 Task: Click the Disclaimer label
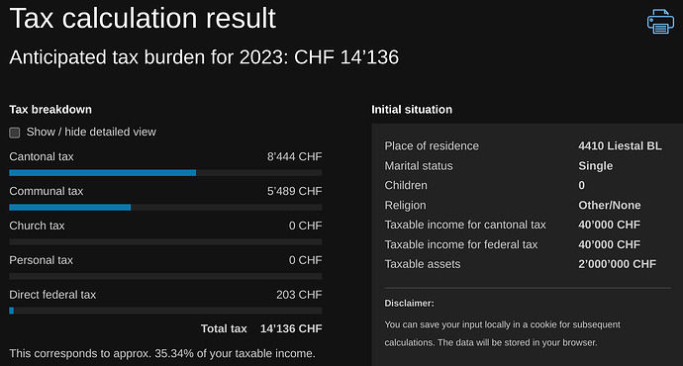[x=409, y=304]
